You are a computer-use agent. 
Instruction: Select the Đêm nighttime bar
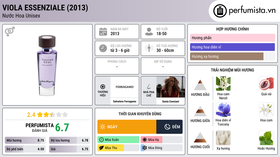point(170,127)
